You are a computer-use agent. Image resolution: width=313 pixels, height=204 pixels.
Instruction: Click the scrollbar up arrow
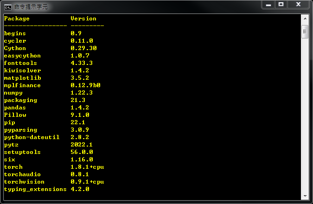(305, 19)
